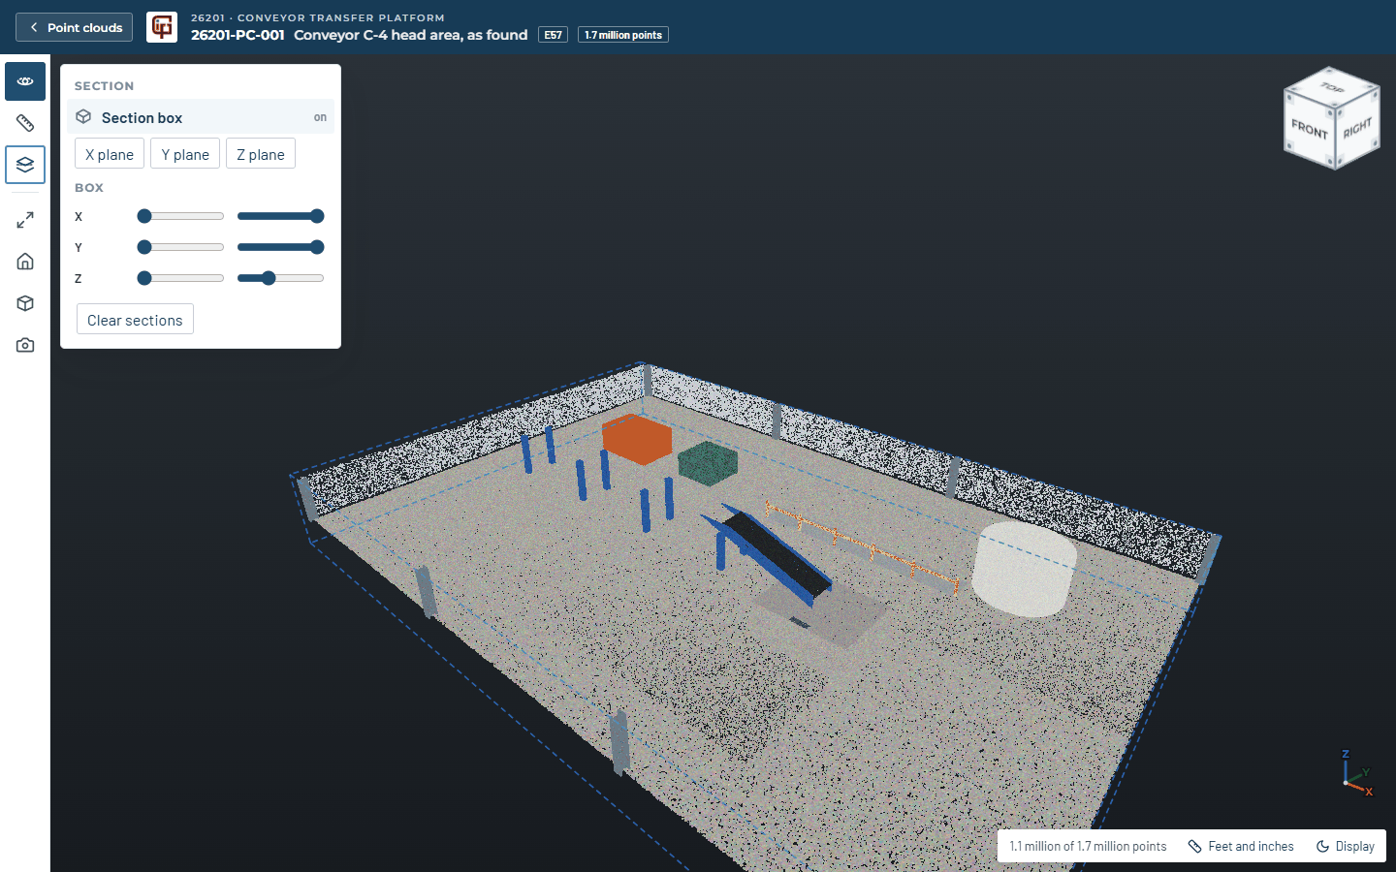Click the project logo icon in header
Image resolution: width=1396 pixels, height=872 pixels.
click(x=162, y=27)
